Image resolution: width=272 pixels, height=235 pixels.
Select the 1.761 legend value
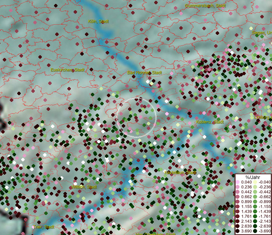(246, 216)
